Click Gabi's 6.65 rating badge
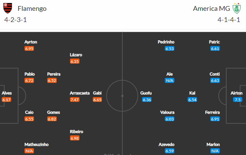This screenshot has width=246, height=155. point(97,100)
